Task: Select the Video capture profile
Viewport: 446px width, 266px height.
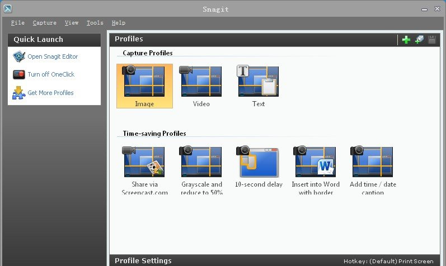Action: pos(201,86)
